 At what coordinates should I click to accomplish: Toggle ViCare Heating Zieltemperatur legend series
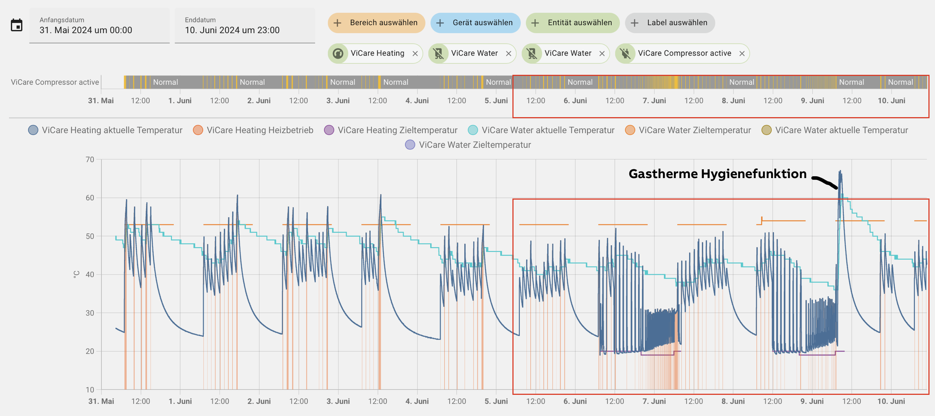tap(390, 130)
